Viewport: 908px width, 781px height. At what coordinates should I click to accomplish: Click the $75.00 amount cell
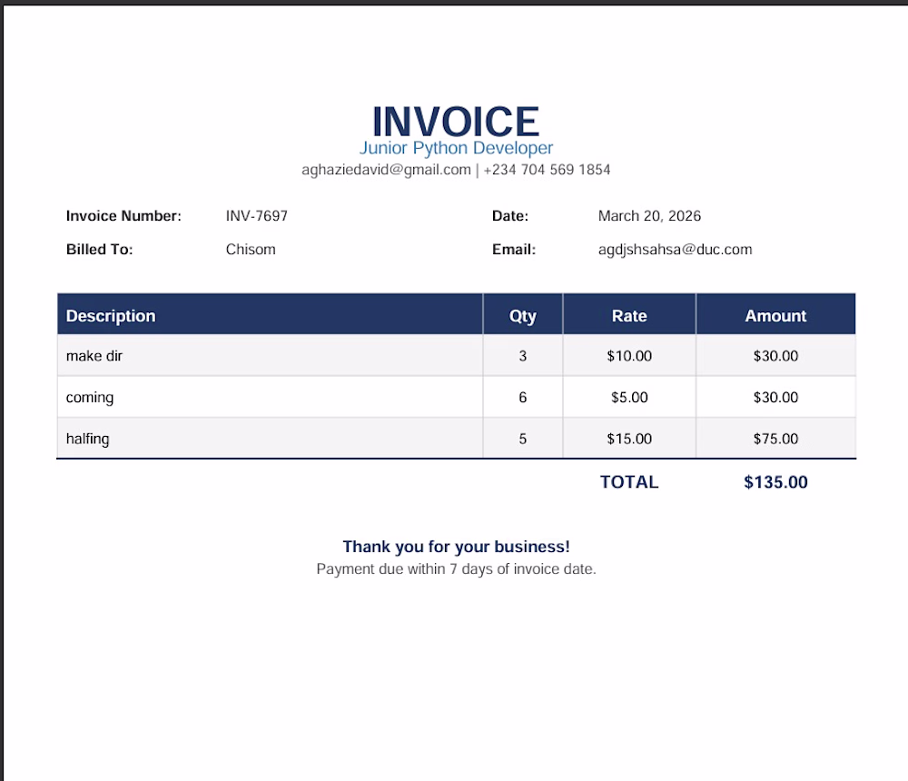pyautogui.click(x=775, y=439)
